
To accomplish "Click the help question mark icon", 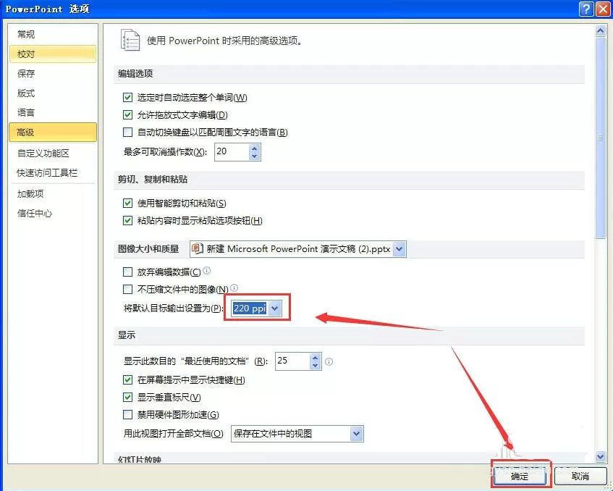I will tap(586, 9).
